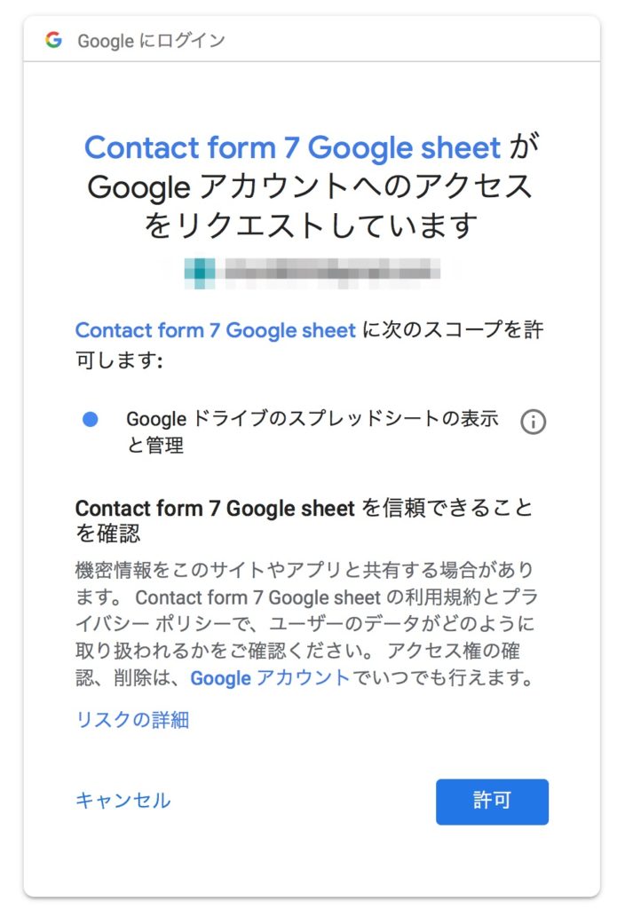Click the blurred account avatar
This screenshot has width=625, height=909.
click(x=201, y=269)
